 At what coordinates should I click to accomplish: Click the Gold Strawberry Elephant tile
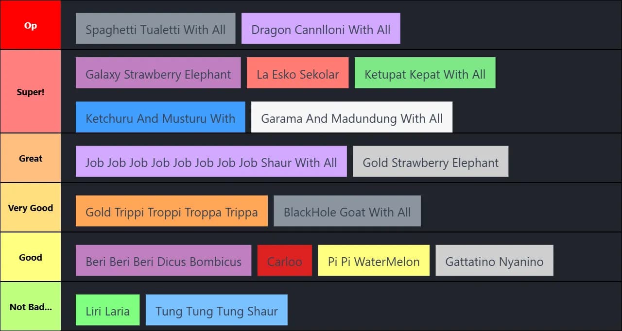[431, 162]
